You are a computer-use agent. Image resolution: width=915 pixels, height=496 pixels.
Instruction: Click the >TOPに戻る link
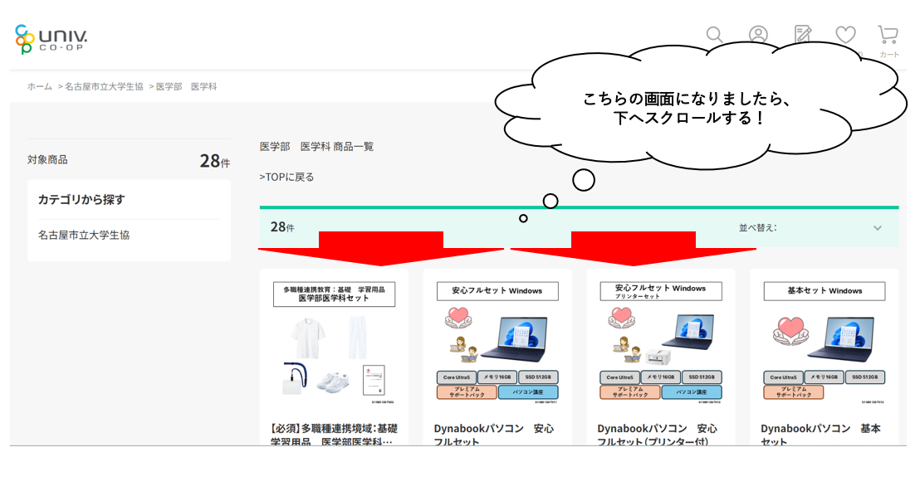[x=286, y=177]
